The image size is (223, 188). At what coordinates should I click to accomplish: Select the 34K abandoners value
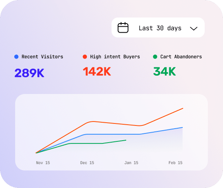click(164, 72)
